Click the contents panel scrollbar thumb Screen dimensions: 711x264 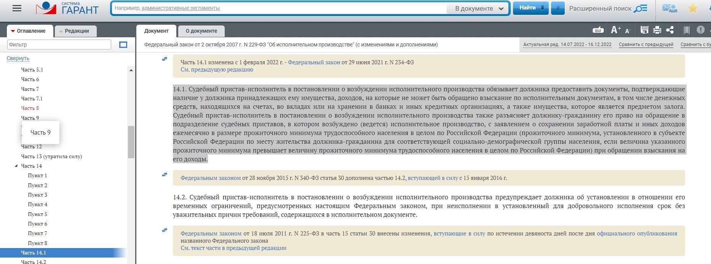(131, 142)
